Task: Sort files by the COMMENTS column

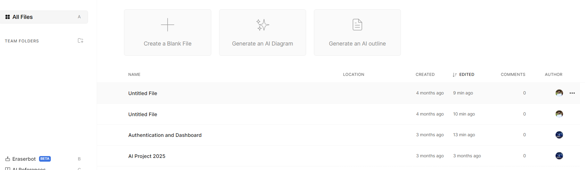Action: point(513,75)
